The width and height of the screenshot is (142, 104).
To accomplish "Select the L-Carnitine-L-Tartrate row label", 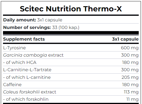I will tap(27, 70).
